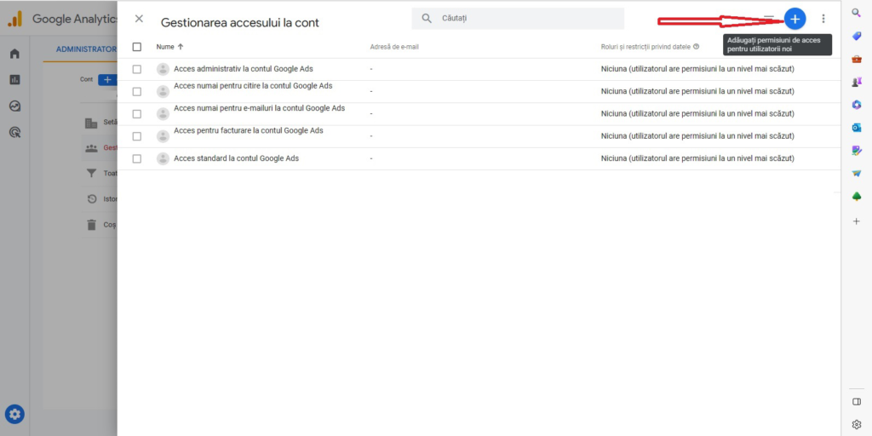Open the three-dot more options menu
The width and height of the screenshot is (872, 436).
pos(823,19)
